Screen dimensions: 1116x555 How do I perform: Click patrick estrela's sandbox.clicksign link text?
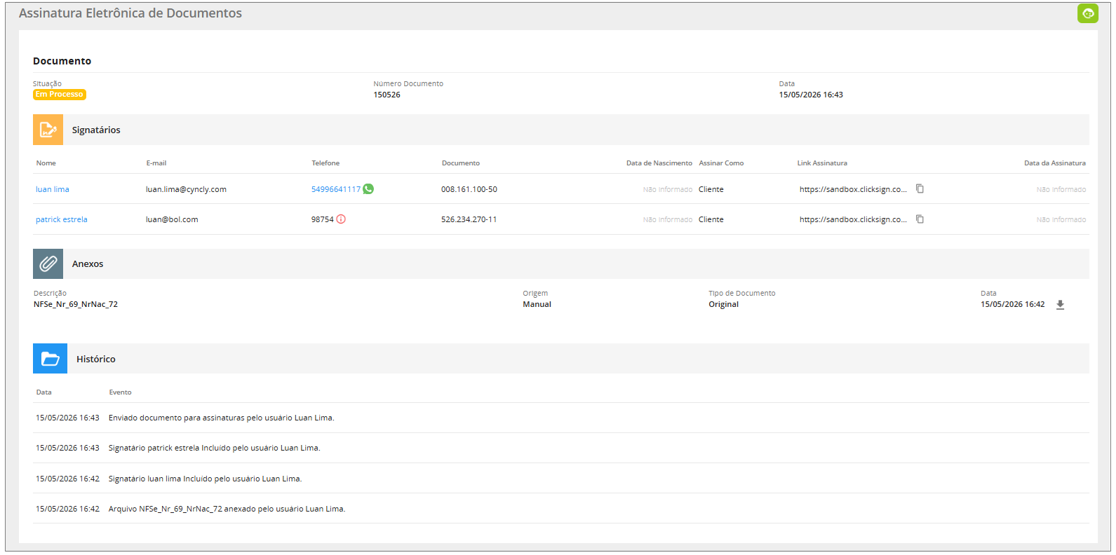(x=853, y=219)
